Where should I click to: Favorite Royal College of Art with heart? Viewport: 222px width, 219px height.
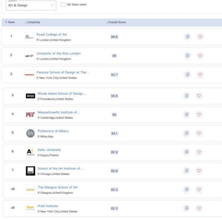200,37
